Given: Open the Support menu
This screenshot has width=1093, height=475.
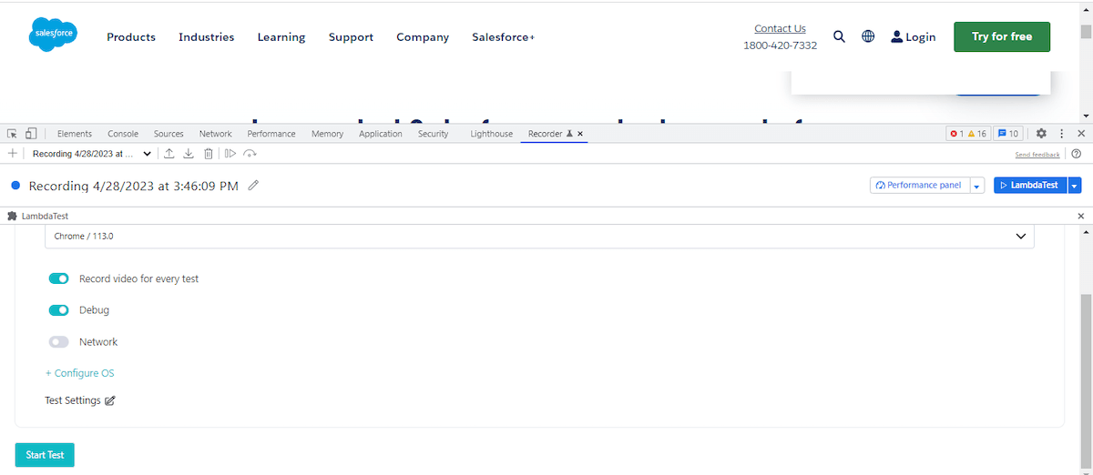Looking at the screenshot, I should point(352,37).
